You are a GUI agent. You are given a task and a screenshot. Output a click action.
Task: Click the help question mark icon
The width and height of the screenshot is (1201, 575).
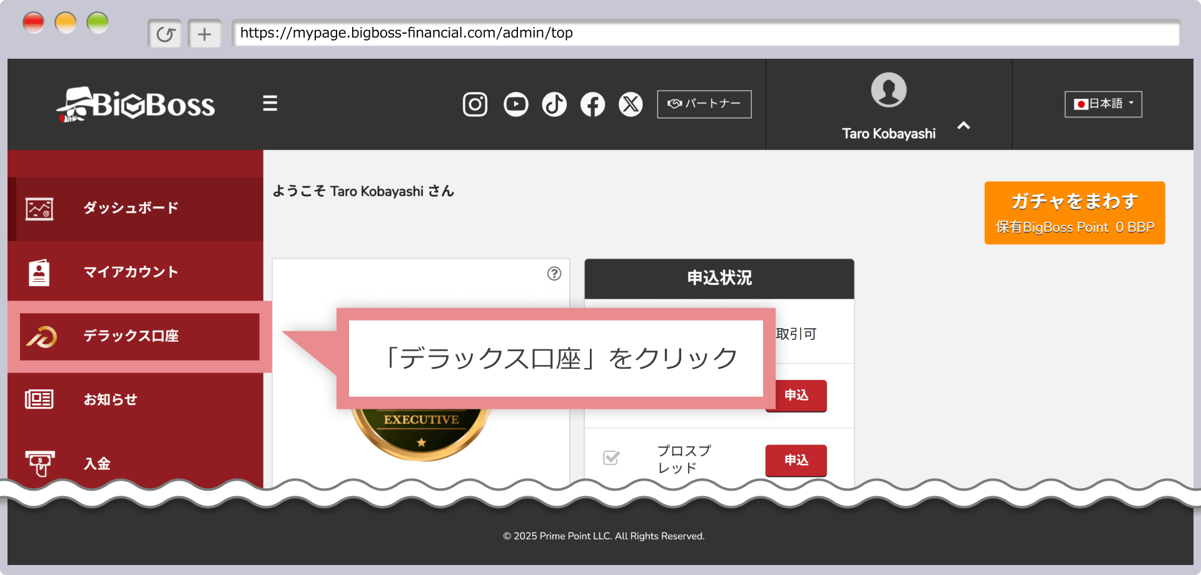[554, 274]
